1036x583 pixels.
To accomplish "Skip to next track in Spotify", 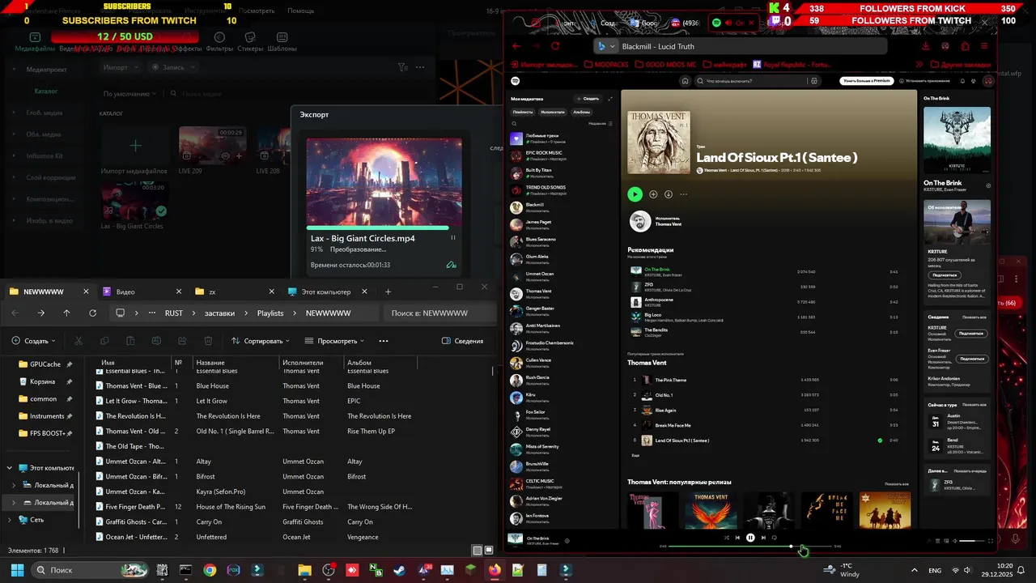I will (x=763, y=538).
